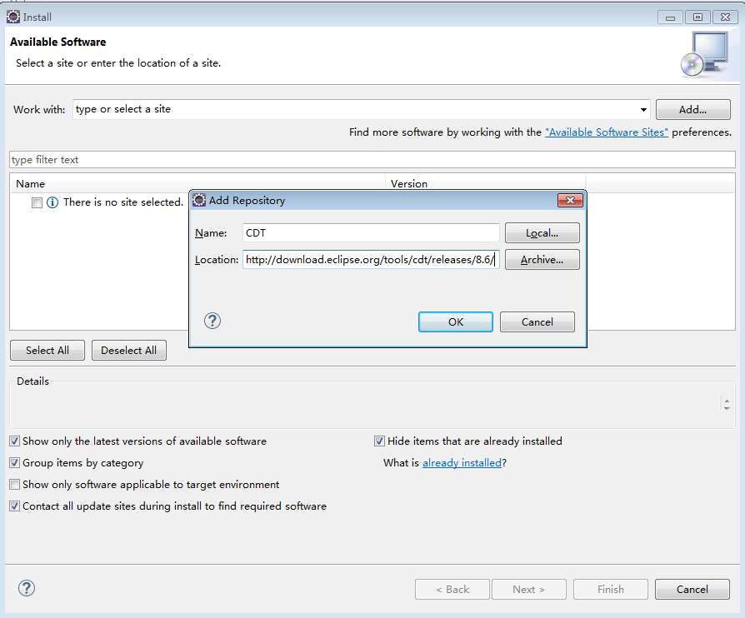This screenshot has width=745, height=618.
Task: Click the computer and disc install wizard image
Action: [x=705, y=54]
